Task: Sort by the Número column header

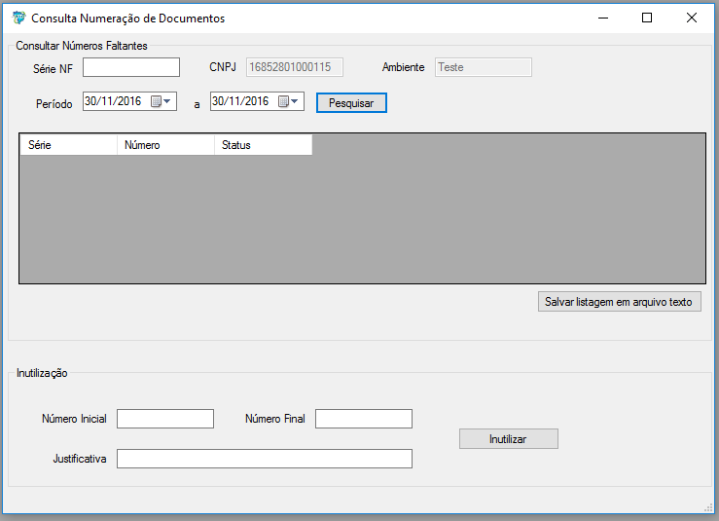Action: [x=165, y=145]
